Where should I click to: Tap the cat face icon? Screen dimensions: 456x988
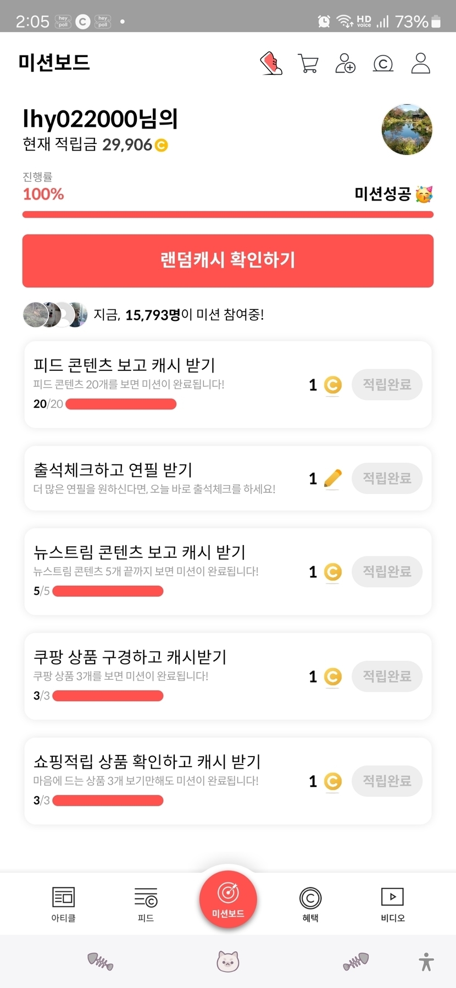(228, 961)
